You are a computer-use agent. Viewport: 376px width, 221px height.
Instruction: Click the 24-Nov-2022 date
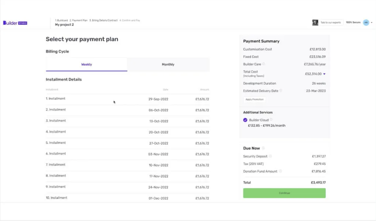[x=158, y=187]
